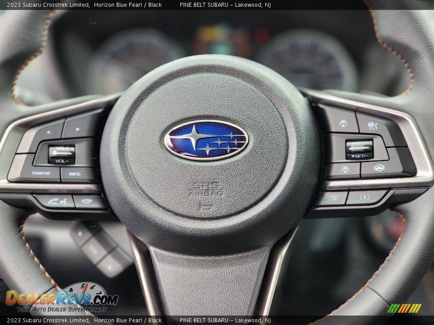This screenshot has height=325, width=434.
Task: Select '2023 Subaru Crosstrek Limited' in top caption
Action: [x=48, y=5]
